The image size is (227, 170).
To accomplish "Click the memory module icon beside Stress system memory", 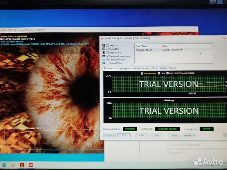I will click(104, 56).
